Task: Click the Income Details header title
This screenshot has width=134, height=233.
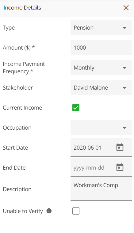Action: 22,8
